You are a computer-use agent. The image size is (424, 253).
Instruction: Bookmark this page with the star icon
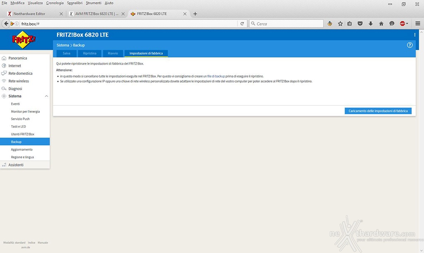(x=340, y=24)
